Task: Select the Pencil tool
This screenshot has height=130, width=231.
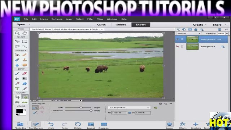Action: pos(25,89)
